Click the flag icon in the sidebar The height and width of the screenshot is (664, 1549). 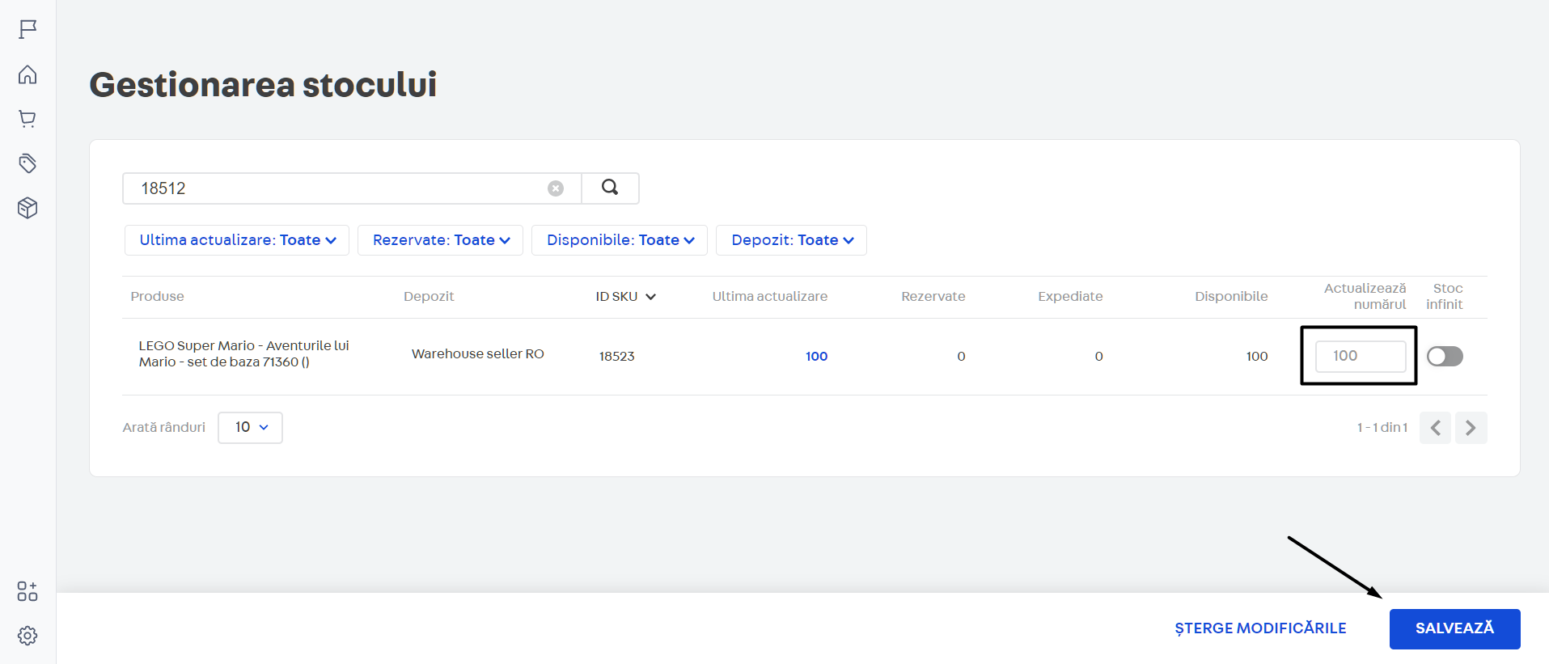28,30
